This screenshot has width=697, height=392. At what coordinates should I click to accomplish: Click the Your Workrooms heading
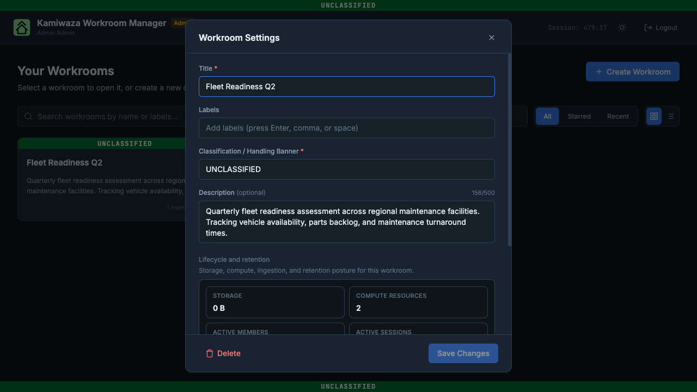(x=66, y=71)
